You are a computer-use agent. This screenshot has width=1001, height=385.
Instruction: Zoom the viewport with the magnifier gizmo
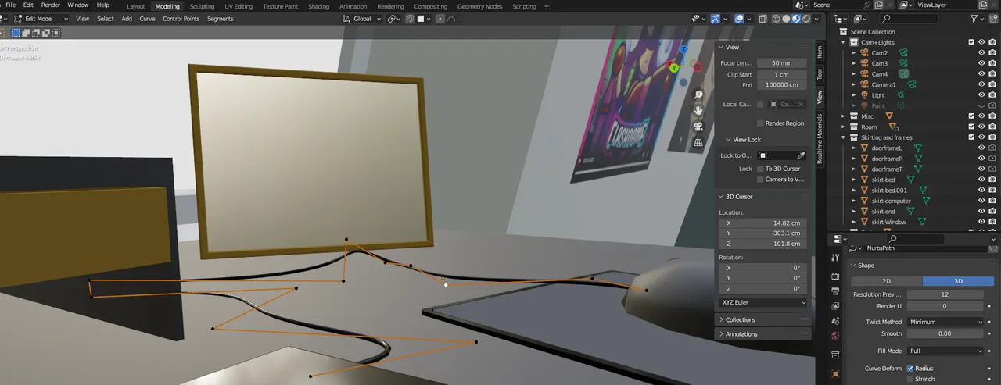click(698, 94)
